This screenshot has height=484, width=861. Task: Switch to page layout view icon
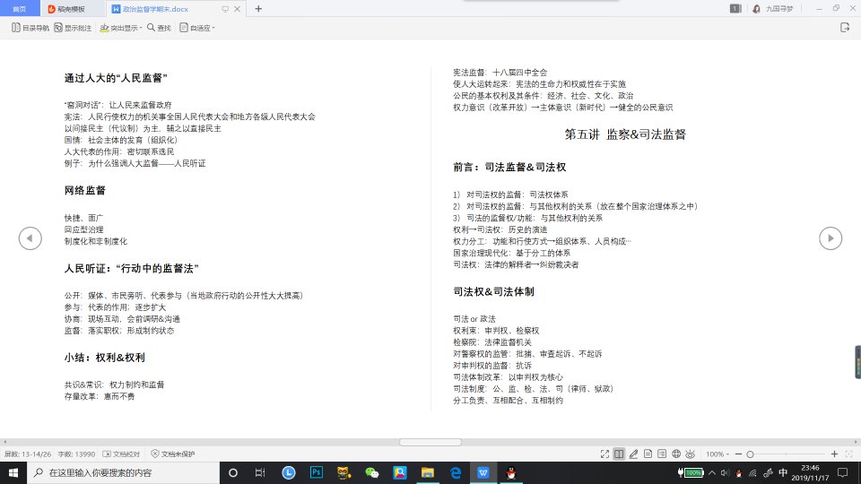coord(648,454)
